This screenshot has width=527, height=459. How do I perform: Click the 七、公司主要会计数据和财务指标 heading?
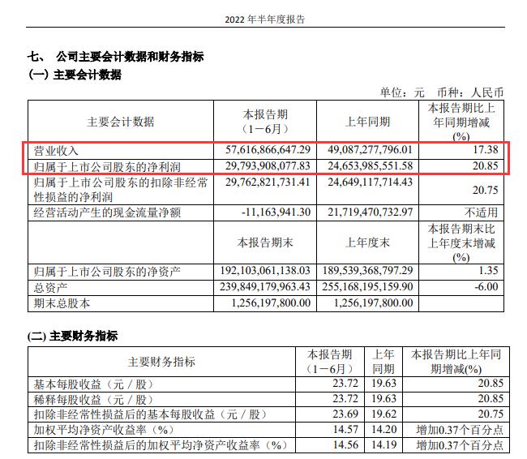pyautogui.click(x=116, y=57)
